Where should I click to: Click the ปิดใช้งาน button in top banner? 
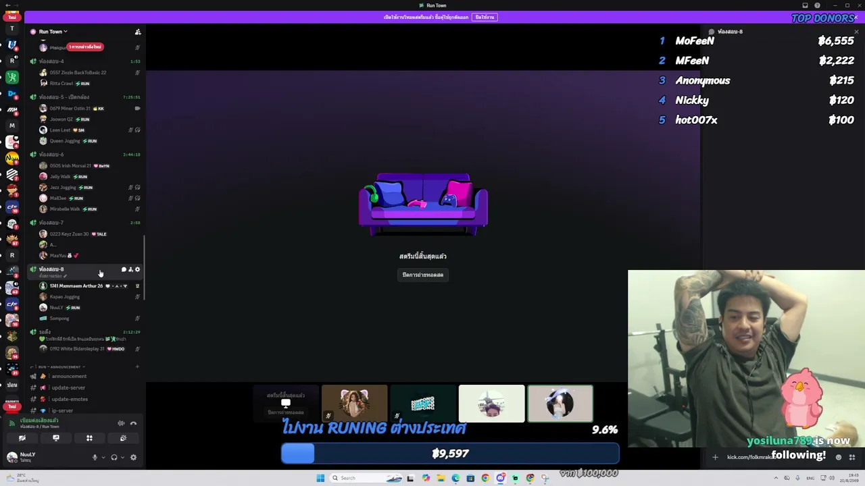click(x=485, y=17)
